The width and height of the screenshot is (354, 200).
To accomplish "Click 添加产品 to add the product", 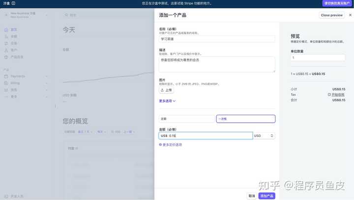I will tap(266, 196).
